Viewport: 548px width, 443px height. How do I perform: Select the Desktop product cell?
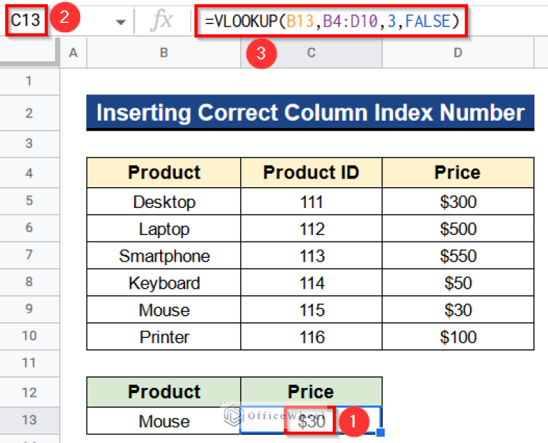tap(164, 201)
